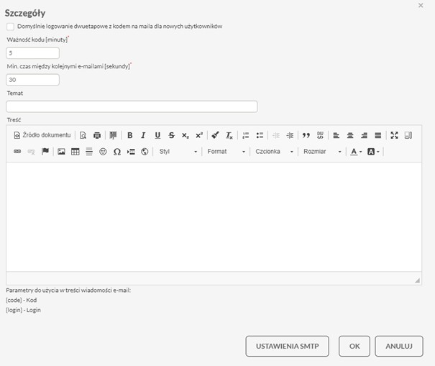Click the USTAWIENIA SMTP button
435x366 pixels.
click(288, 346)
